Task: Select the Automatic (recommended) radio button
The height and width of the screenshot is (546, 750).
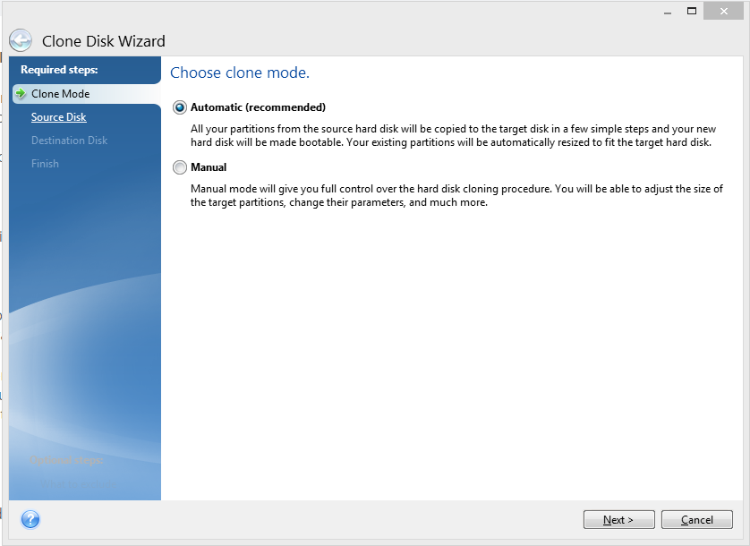Action: click(x=178, y=107)
